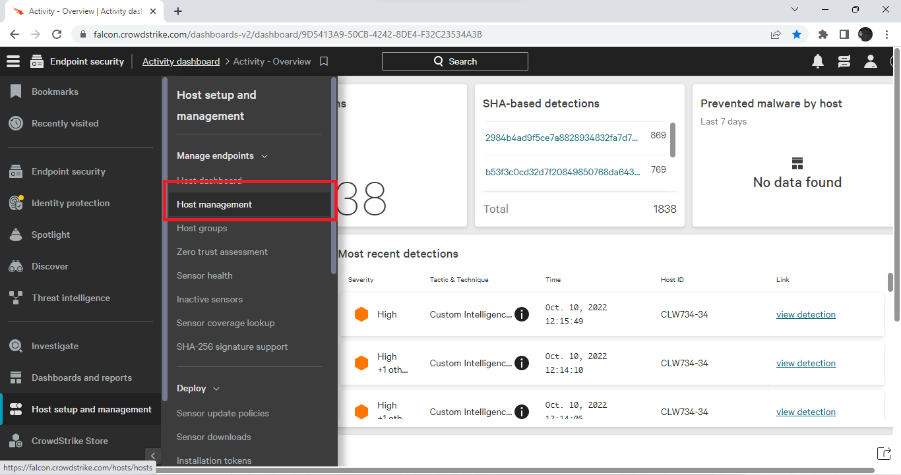Click the info icon on the 12:15:49 detection
The width and height of the screenshot is (901, 475).
click(x=522, y=314)
